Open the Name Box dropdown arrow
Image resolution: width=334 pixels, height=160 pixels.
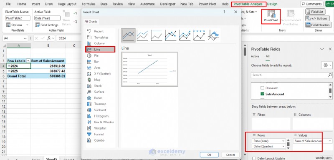tap(25, 38)
